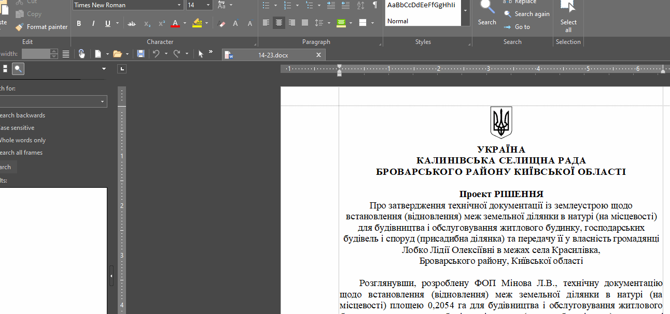Undo the last action
Screen dimensions: 670x314
click(x=156, y=54)
